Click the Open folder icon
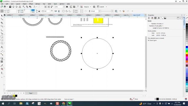Viewport: 188px width, 106px height. point(5,7)
